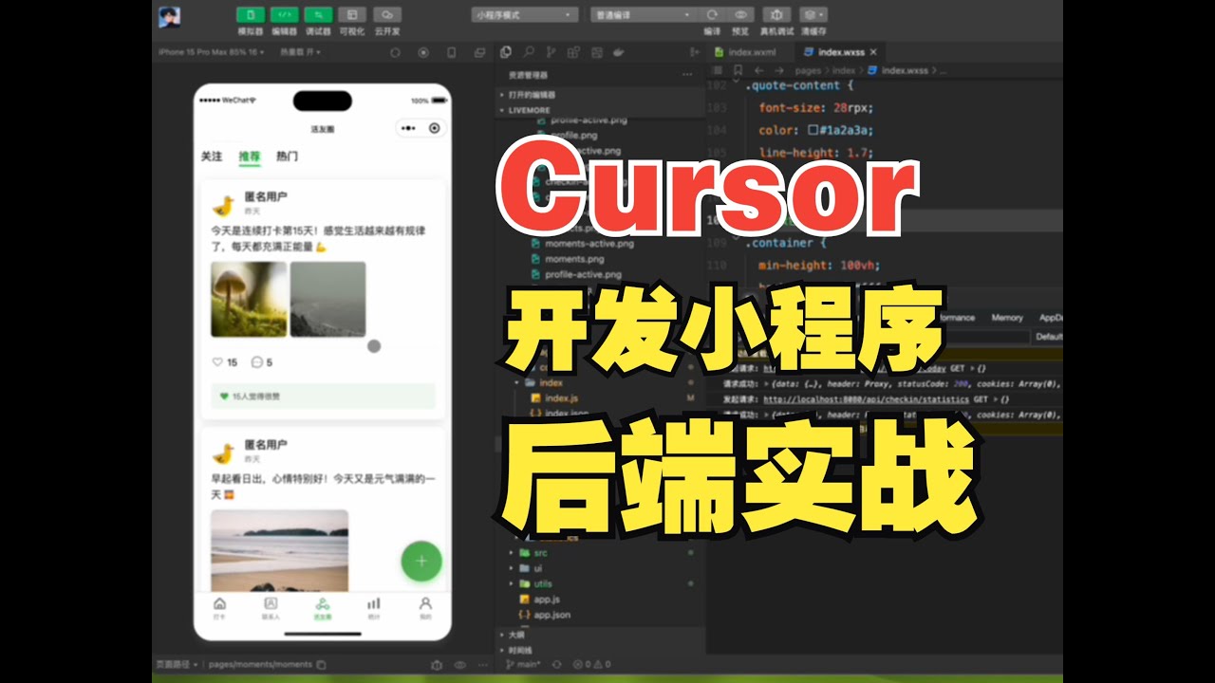Open the iPhone 15 Pro Max device dropdown

[212, 52]
